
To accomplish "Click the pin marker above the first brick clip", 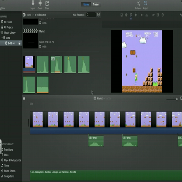I will 88,135.
